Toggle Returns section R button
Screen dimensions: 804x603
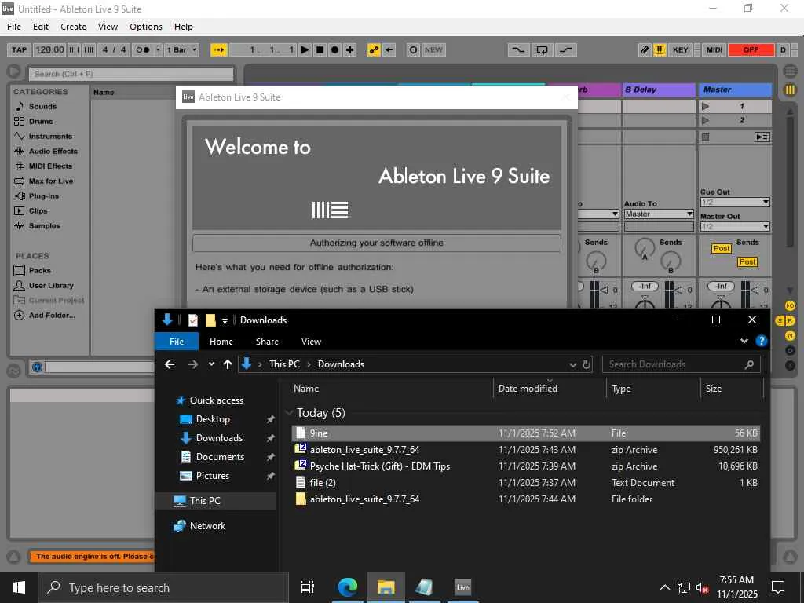790,321
